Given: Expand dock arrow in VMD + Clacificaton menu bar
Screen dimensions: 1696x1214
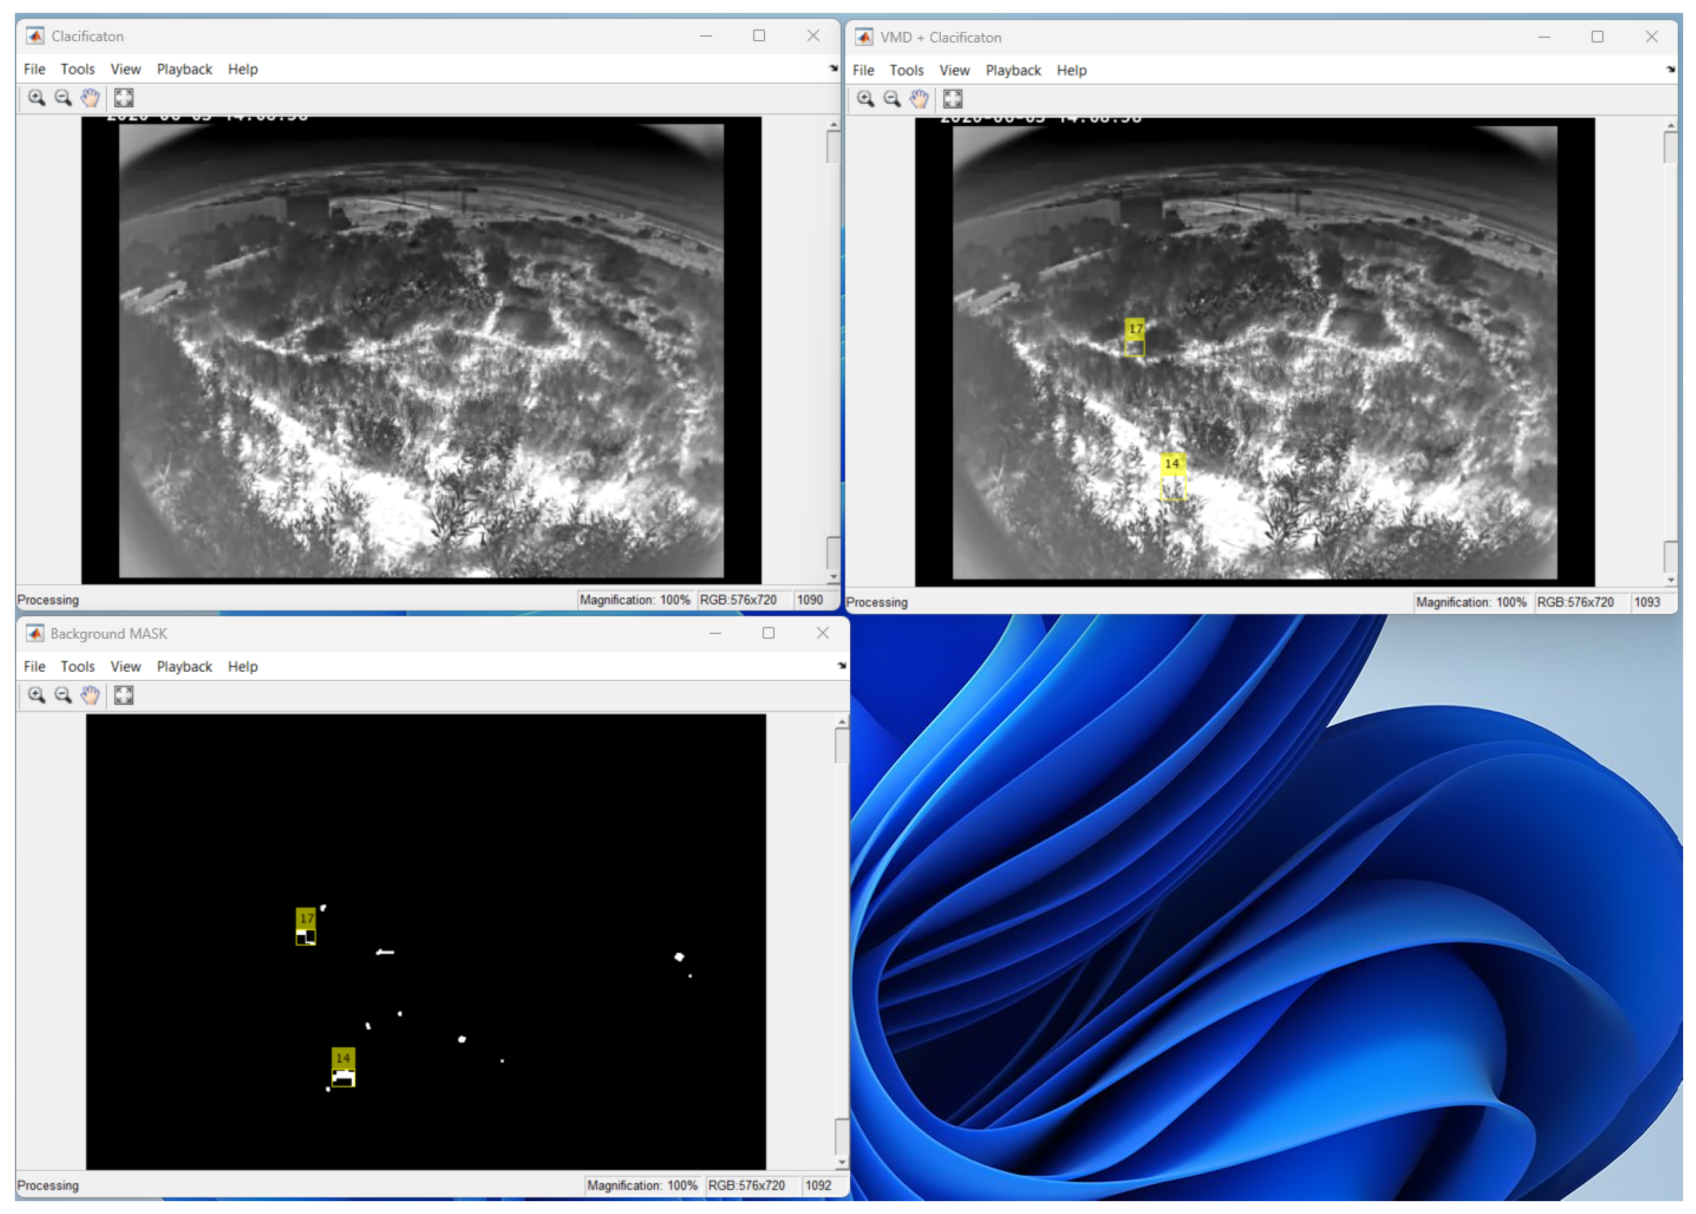Looking at the screenshot, I should (x=1671, y=69).
